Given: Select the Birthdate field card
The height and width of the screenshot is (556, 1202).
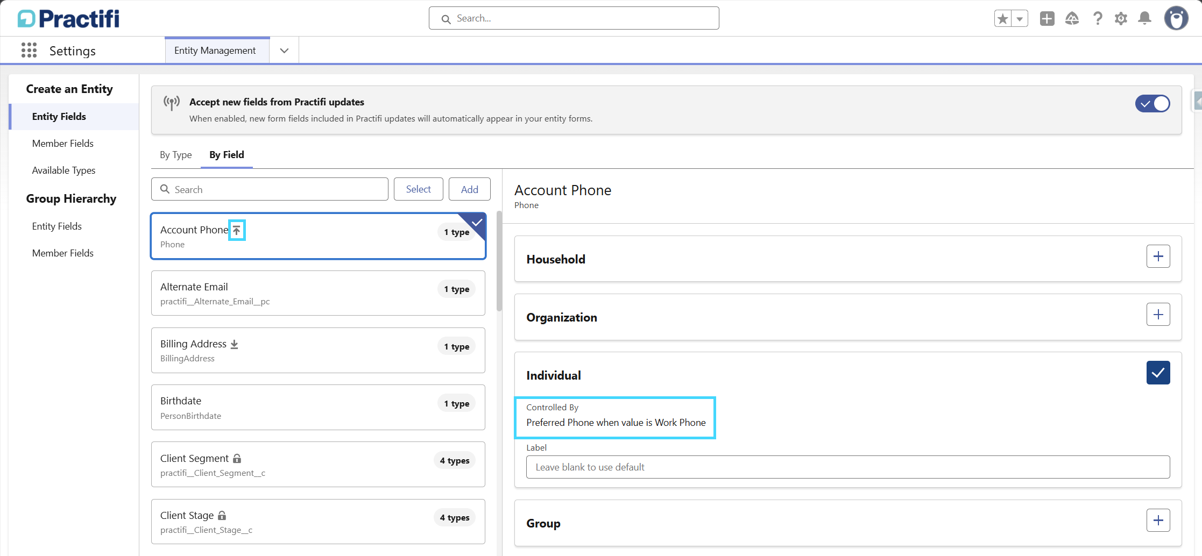Looking at the screenshot, I should click(319, 408).
